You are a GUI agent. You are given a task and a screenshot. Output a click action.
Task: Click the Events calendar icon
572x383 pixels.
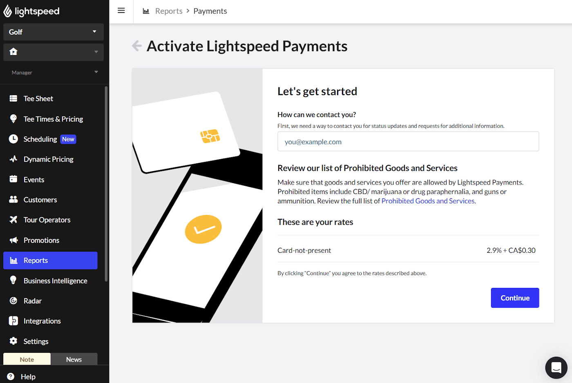tap(13, 179)
